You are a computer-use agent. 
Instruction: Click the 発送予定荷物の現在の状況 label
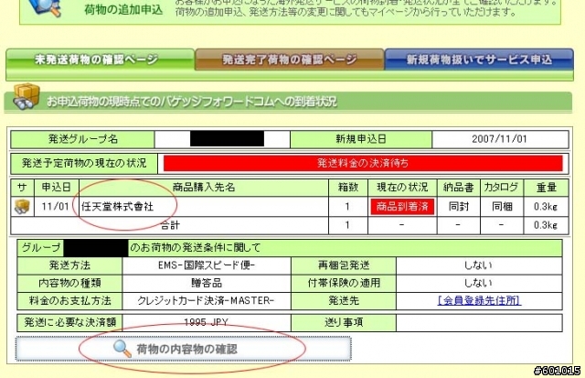[84, 163]
